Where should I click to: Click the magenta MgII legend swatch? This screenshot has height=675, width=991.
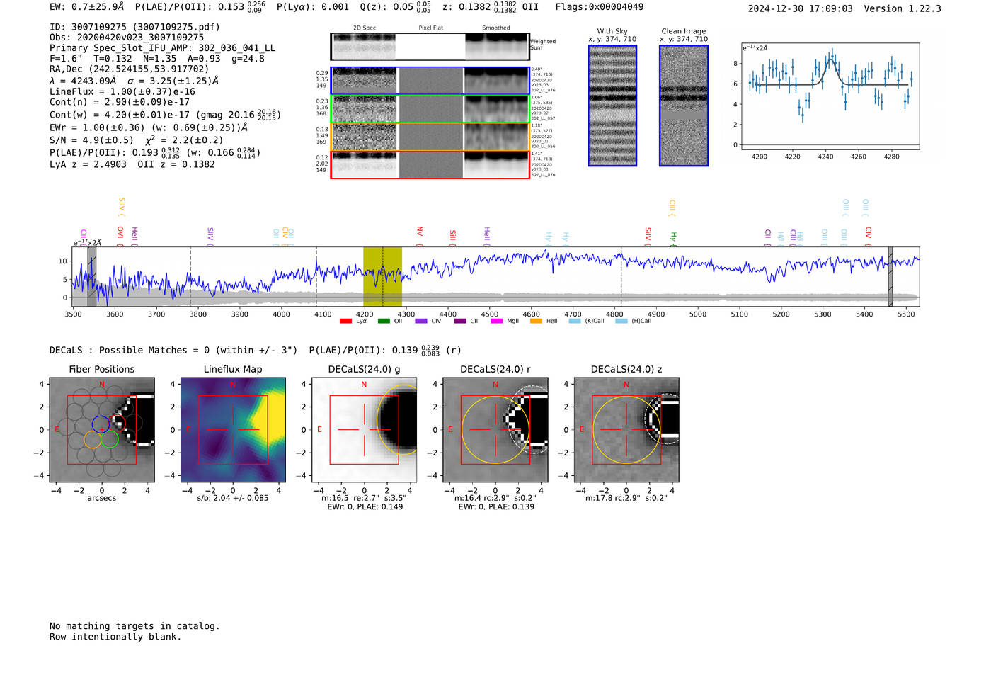coord(496,322)
